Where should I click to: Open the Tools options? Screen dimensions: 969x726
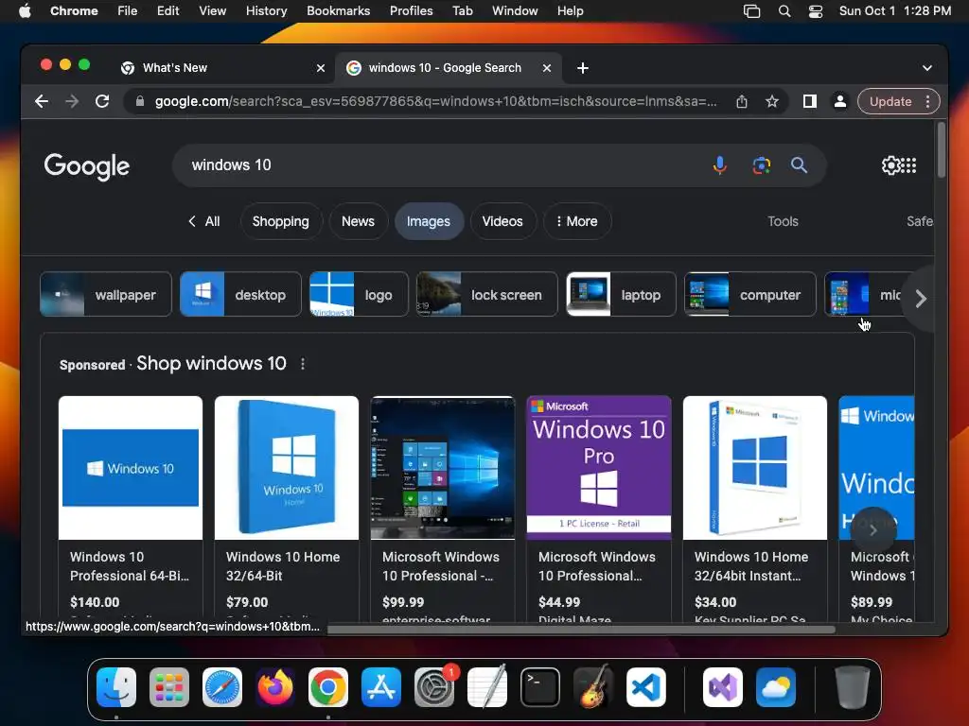tap(783, 221)
